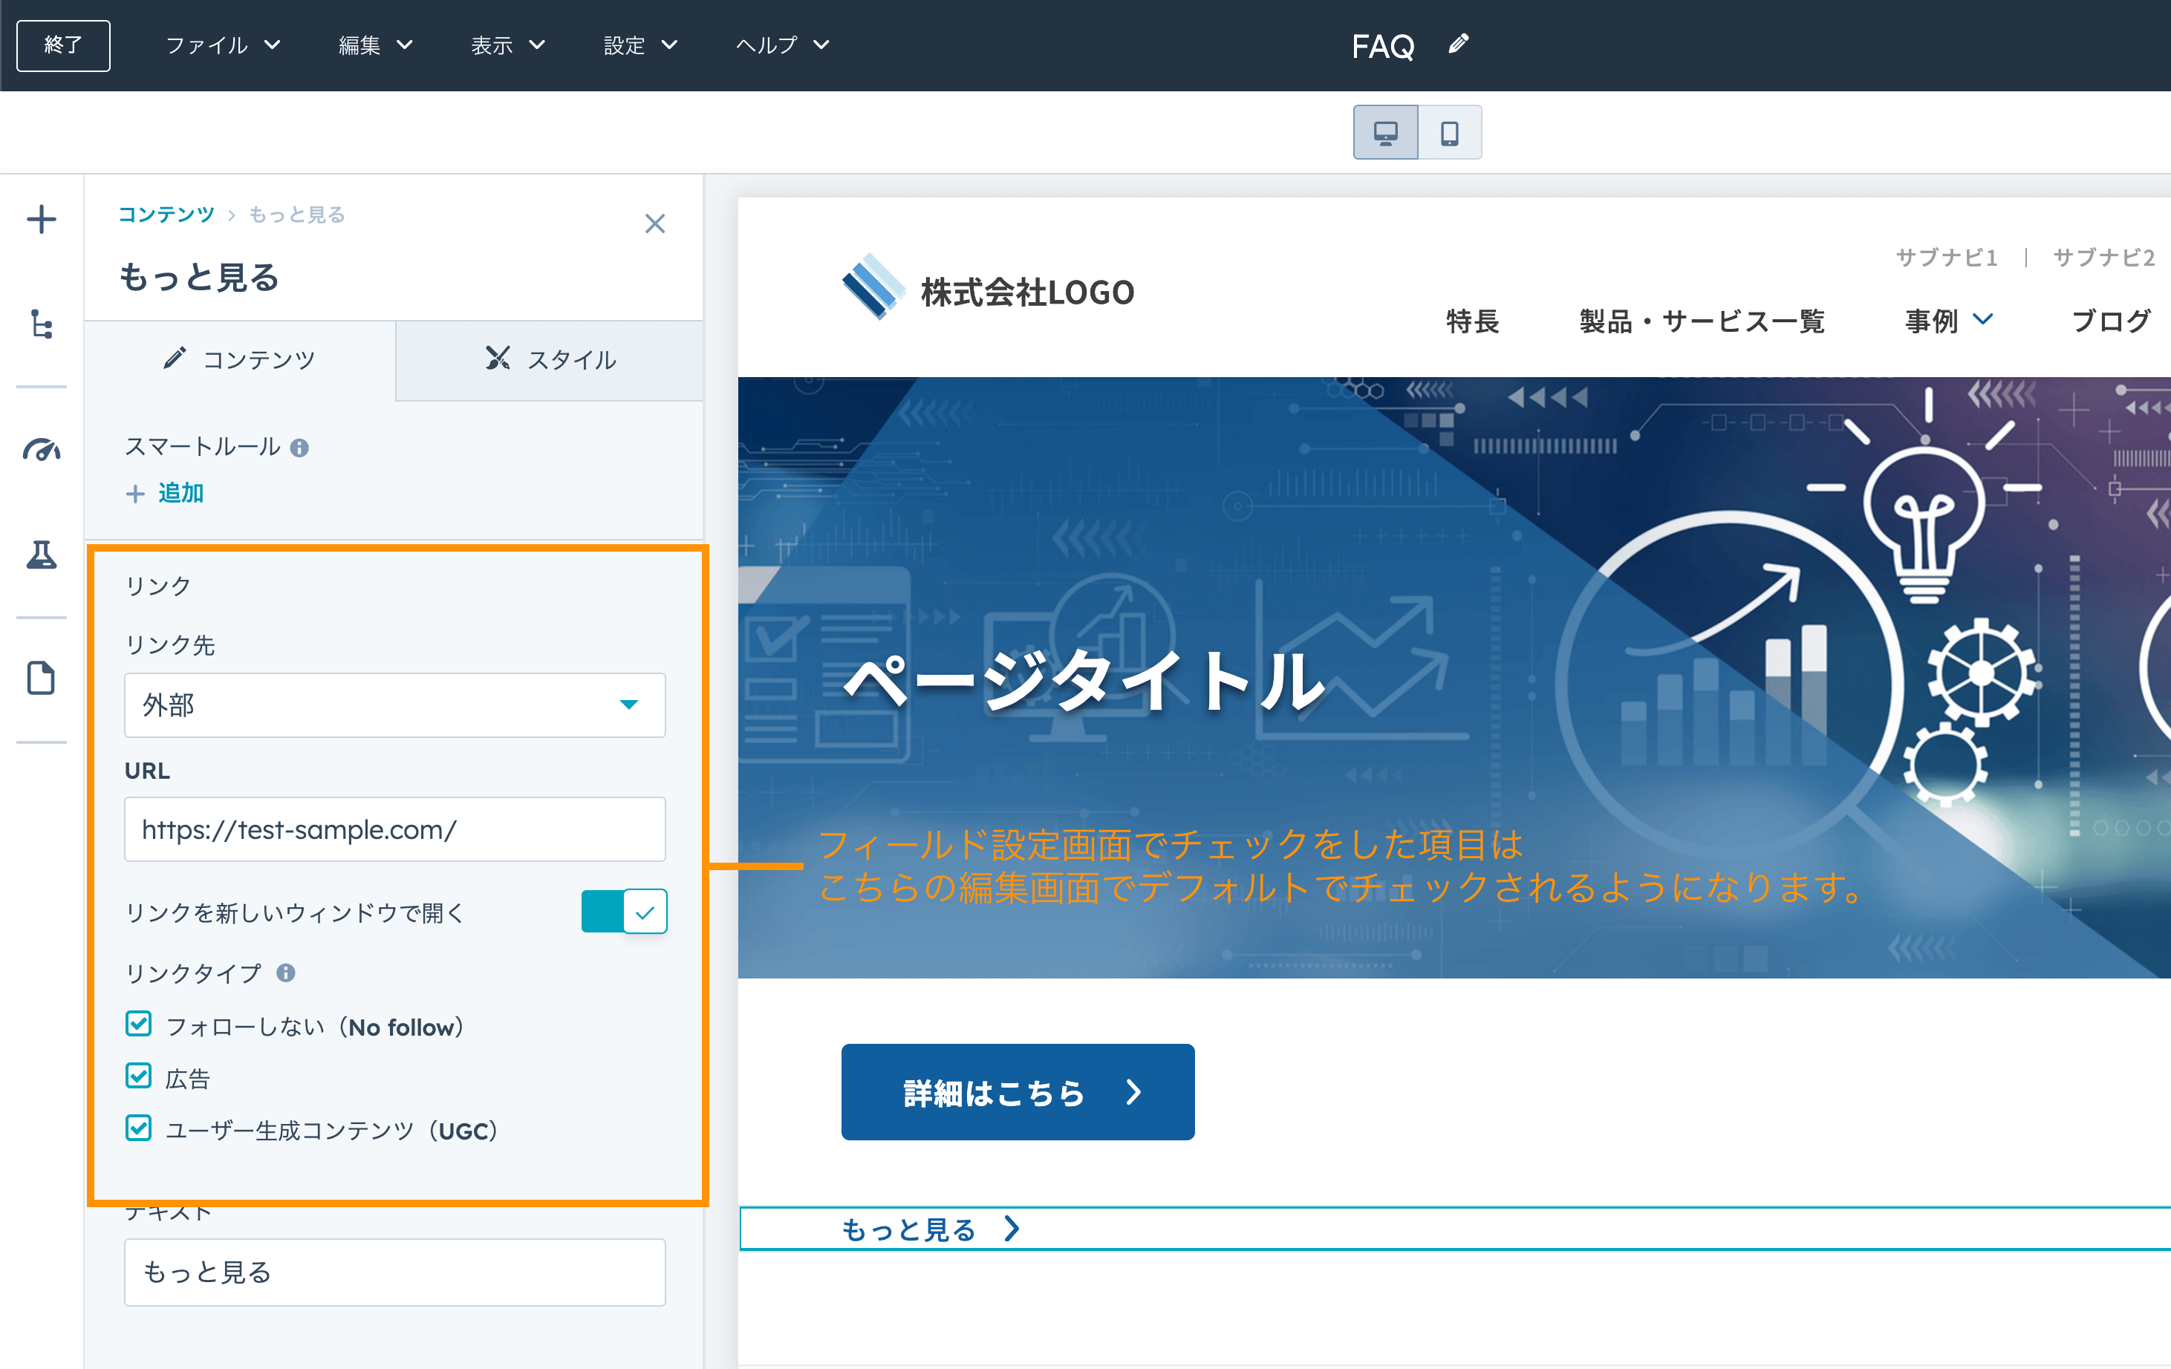Expand the 事例 navigation dropdown
The height and width of the screenshot is (1369, 2171).
coord(1947,320)
